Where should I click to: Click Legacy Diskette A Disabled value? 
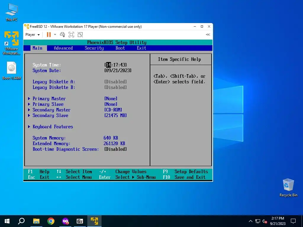tap(116, 82)
